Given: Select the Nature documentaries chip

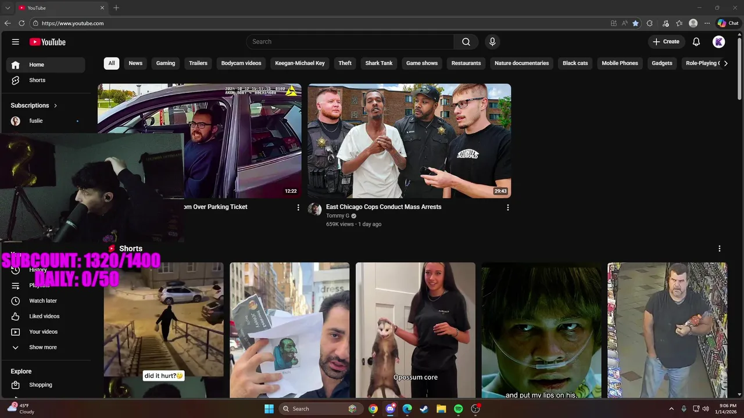Looking at the screenshot, I should (x=521, y=63).
